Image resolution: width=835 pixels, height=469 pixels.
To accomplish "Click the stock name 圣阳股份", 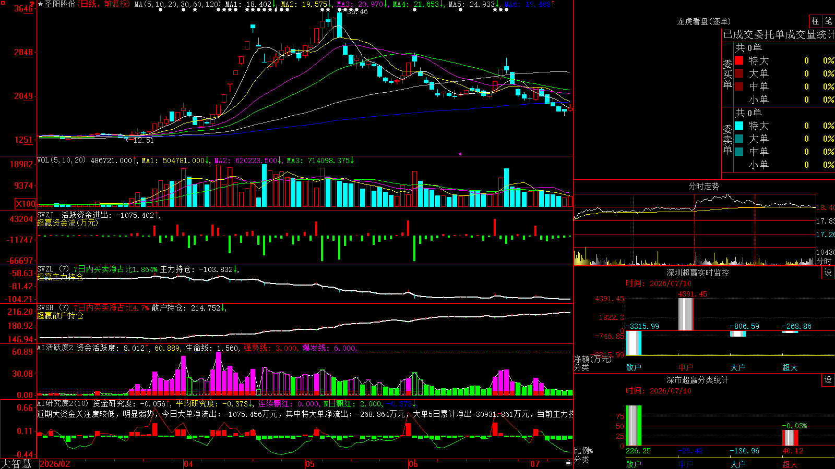I will [x=60, y=4].
